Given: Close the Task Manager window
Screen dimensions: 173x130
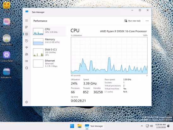Looking at the screenshot, I should [x=148, y=10].
